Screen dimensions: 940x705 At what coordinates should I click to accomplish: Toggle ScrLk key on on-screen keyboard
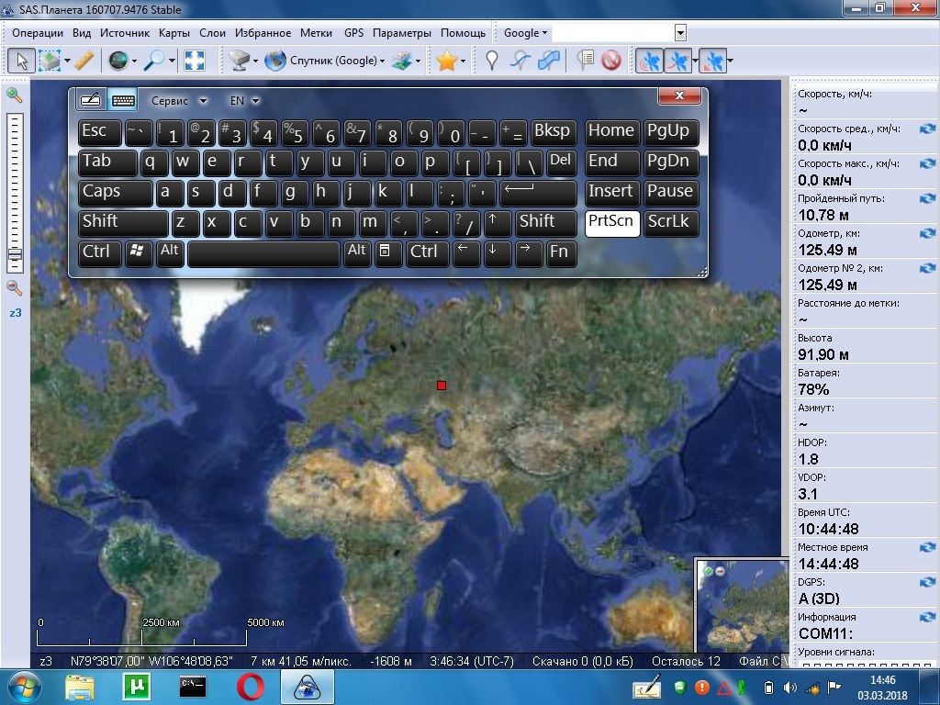point(671,222)
